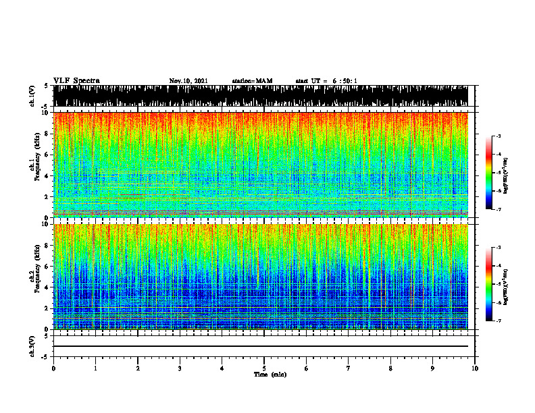Click the time axis tick label "10"
Image resolution: width=535 pixels, height=413 pixels.
point(475,368)
